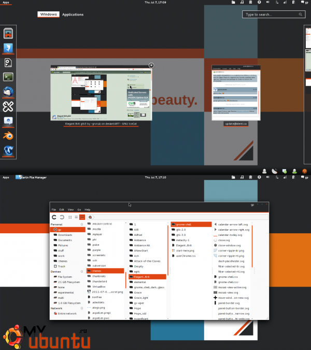The width and height of the screenshot is (311, 350).
Task: Collapse the Devices section in the sidebar
Action: tap(82, 271)
